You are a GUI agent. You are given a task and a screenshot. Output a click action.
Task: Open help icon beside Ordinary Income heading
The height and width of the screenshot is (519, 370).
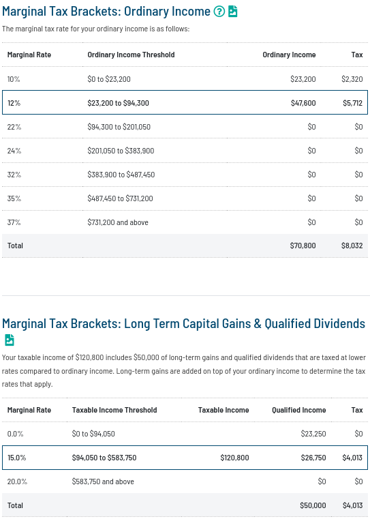tap(219, 12)
